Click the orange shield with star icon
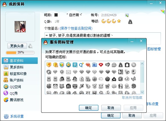166x121 pixels. (x=49, y=65)
